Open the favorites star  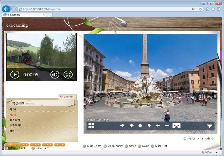[213, 9]
